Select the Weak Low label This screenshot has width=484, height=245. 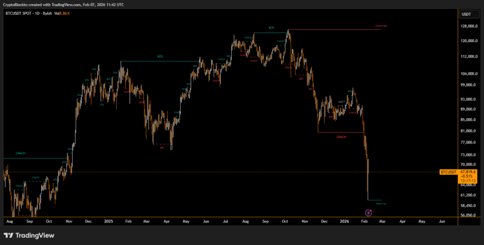coord(381,204)
